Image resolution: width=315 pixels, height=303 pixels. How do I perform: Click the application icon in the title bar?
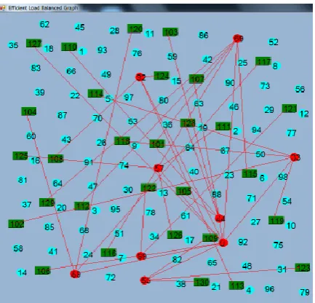pyautogui.click(x=2, y=8)
